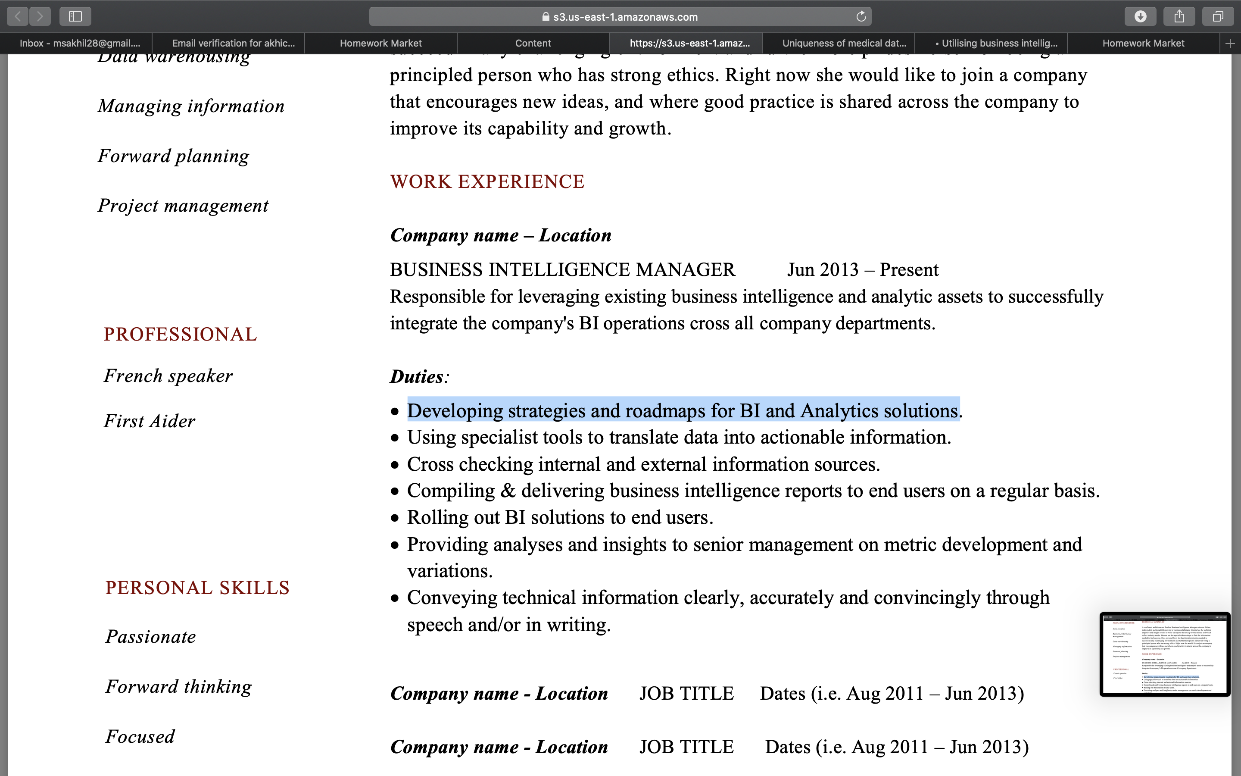Show the tab overview icon
The height and width of the screenshot is (776, 1241).
(x=1218, y=16)
